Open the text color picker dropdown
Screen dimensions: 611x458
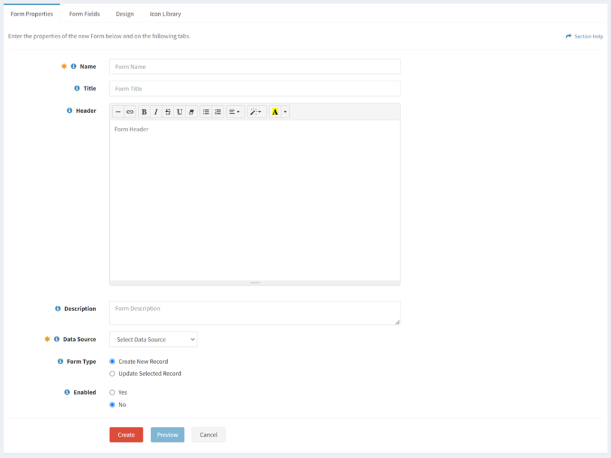pos(285,112)
